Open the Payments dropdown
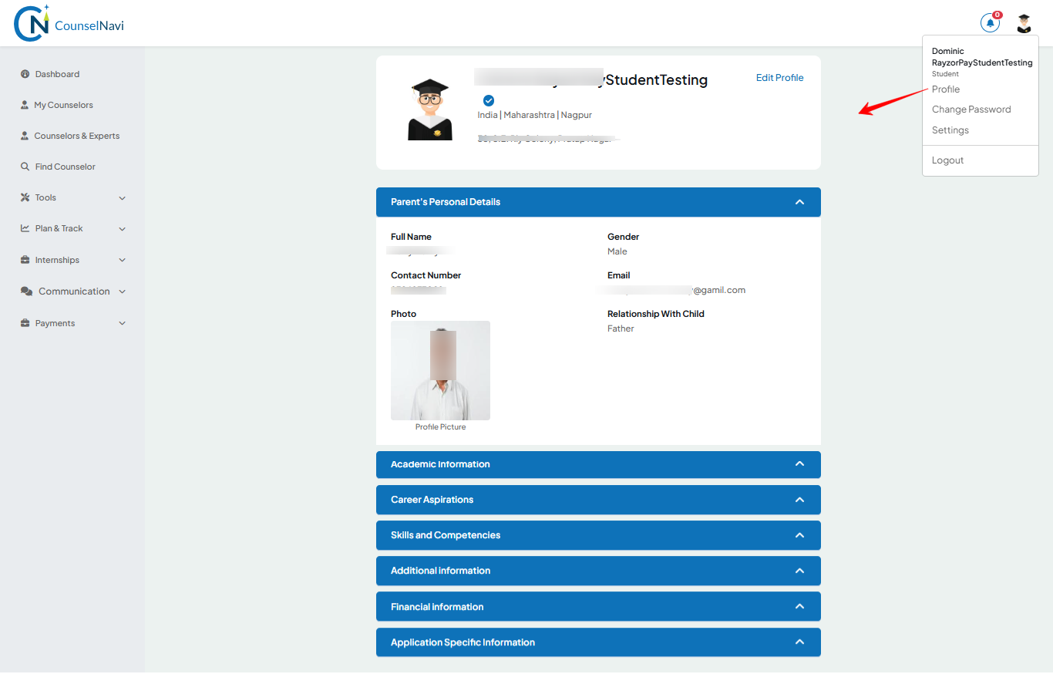Viewport: 1053px width, 674px height. (x=56, y=323)
